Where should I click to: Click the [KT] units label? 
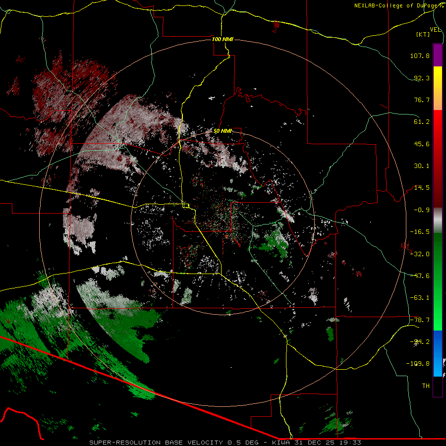tap(423, 34)
